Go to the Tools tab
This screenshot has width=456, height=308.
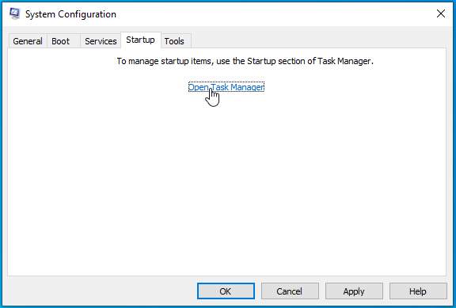point(174,41)
